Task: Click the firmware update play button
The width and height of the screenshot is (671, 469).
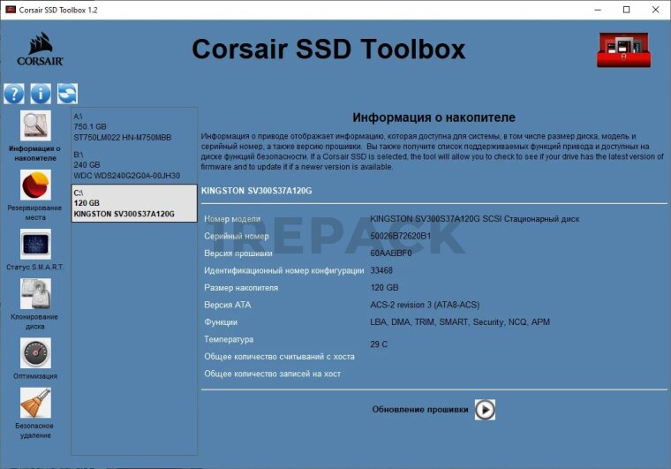Action: pos(485,410)
